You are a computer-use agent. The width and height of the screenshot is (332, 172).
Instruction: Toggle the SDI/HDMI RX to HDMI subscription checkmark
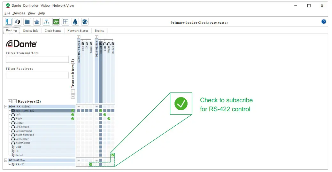pos(101,111)
